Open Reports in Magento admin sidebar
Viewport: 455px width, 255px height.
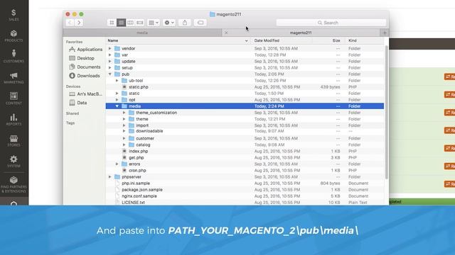click(x=14, y=120)
